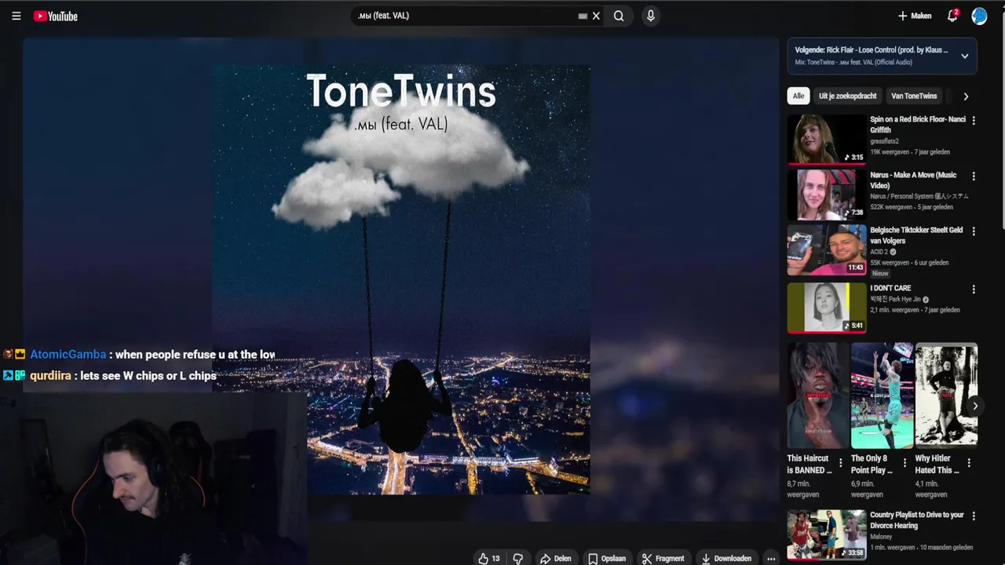The width and height of the screenshot is (1005, 565).
Task: Like the video with thumbs up
Action: click(x=489, y=559)
